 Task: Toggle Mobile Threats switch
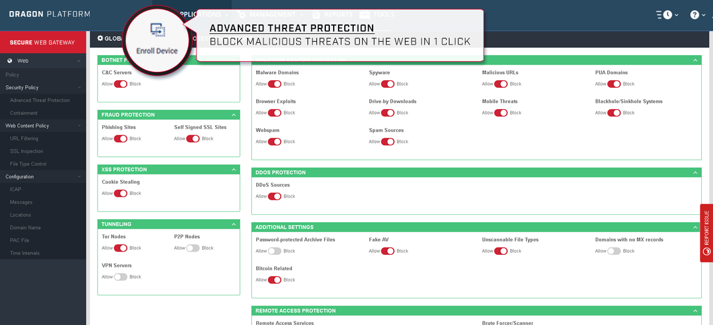(x=501, y=113)
